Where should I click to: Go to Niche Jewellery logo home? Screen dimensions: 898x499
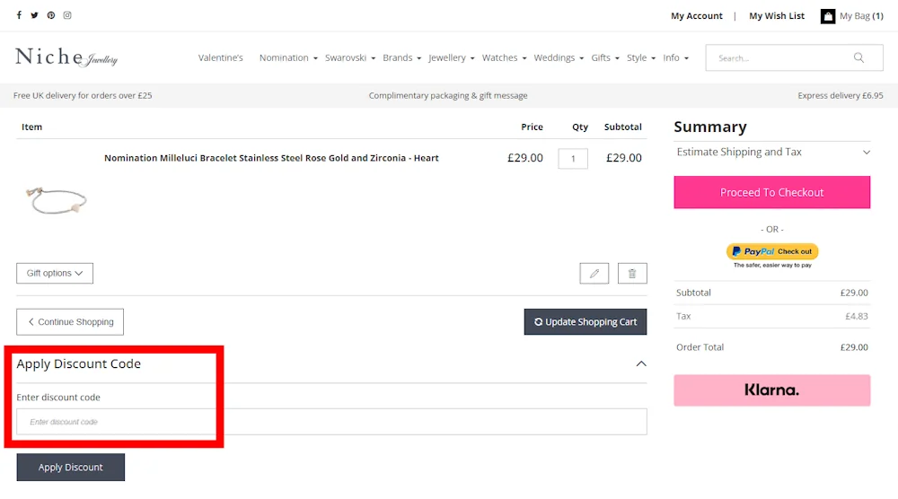(x=66, y=57)
